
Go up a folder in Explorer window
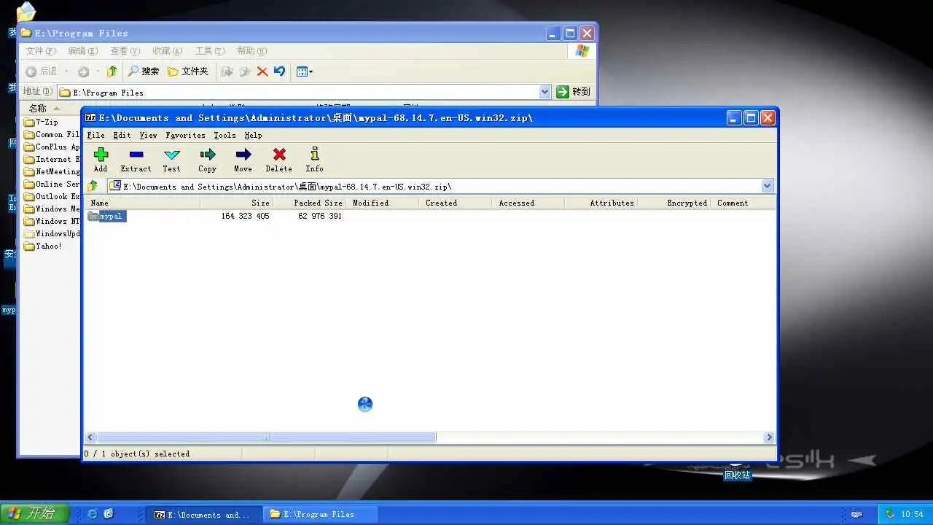[112, 71]
